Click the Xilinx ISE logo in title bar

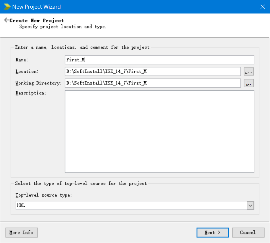pos(7,7)
